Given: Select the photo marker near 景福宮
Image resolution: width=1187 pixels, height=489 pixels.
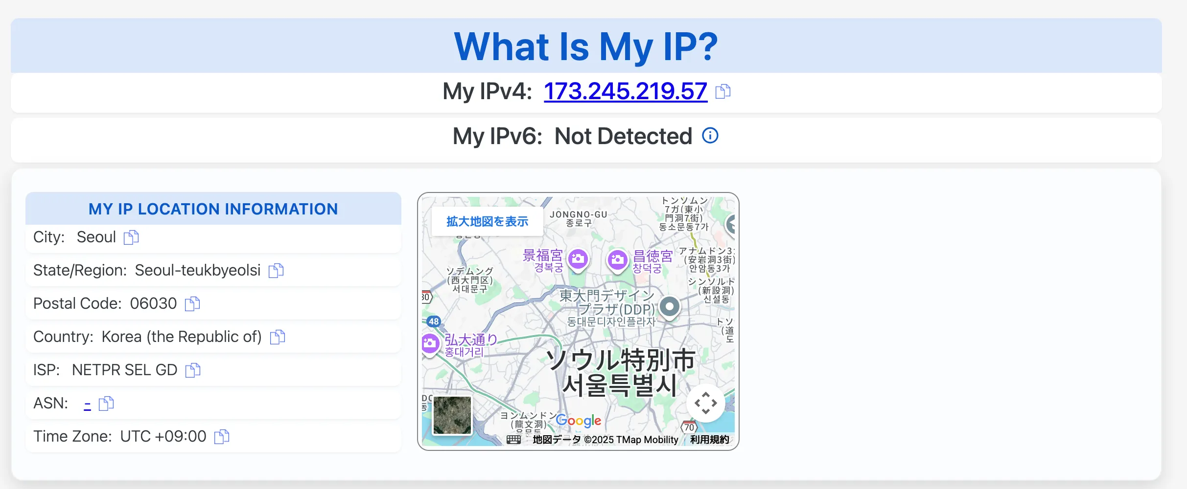Looking at the screenshot, I should [x=578, y=259].
